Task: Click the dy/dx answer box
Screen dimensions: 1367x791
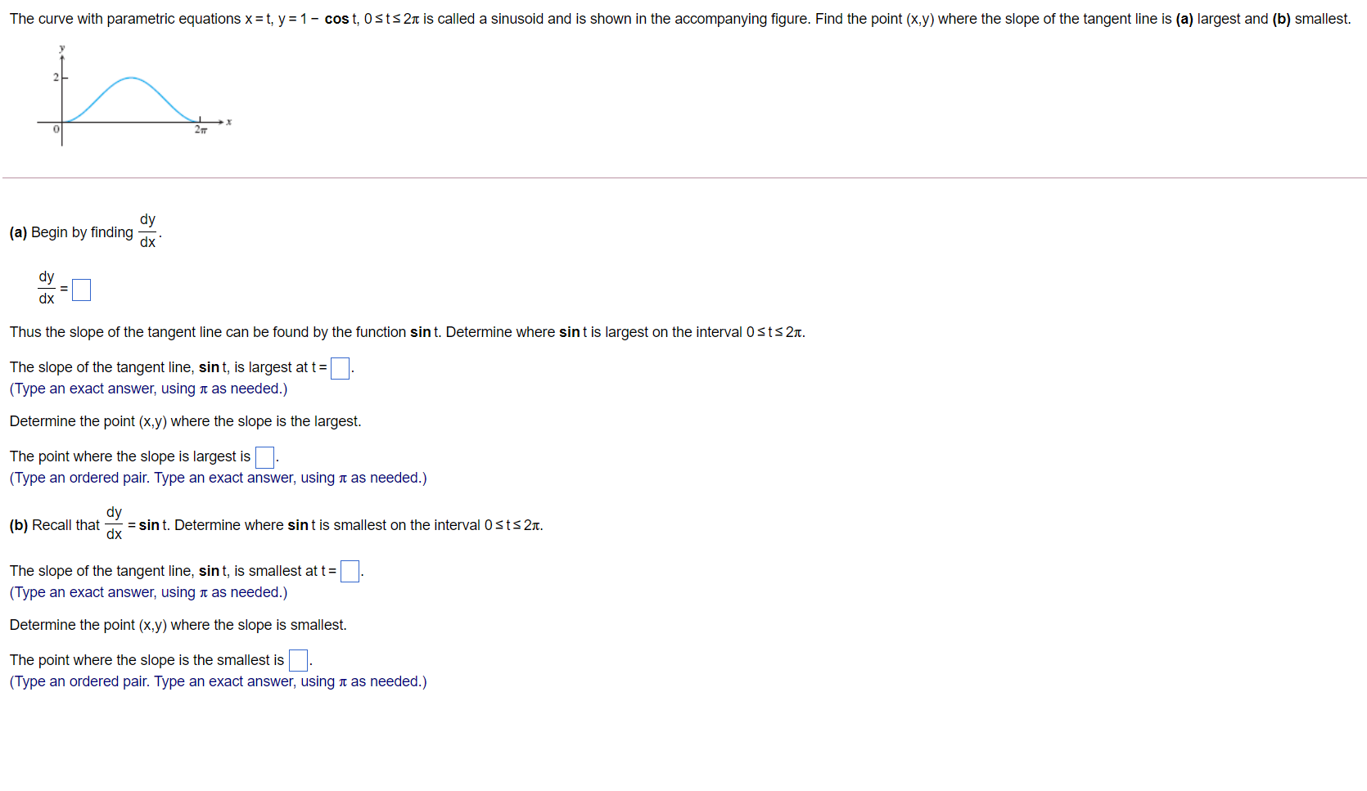Action: [x=80, y=290]
